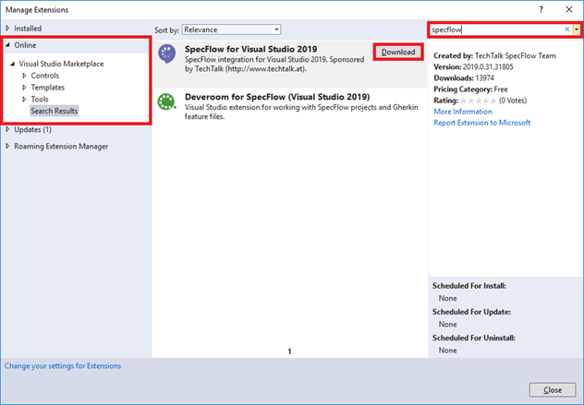
Task: Select the Roaming Extension Manager label
Action: 61,146
